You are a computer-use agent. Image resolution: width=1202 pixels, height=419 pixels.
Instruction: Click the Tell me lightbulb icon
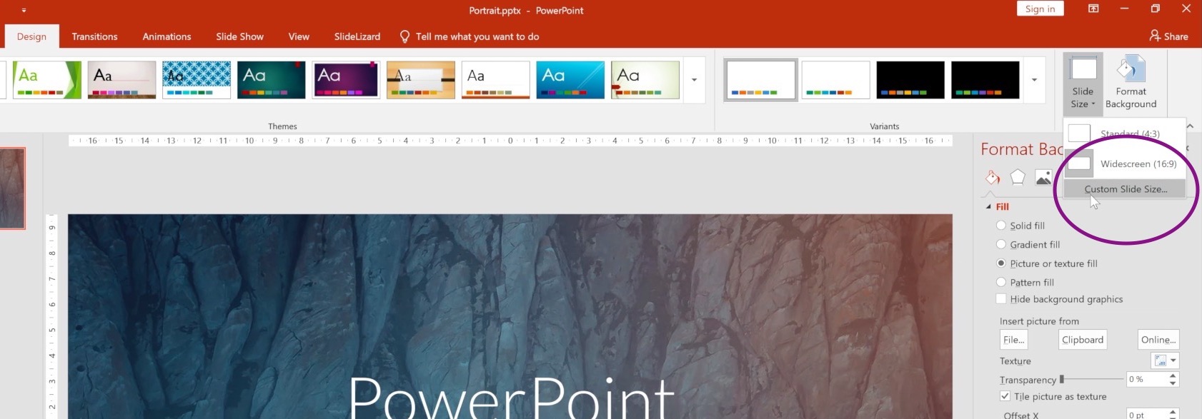pyautogui.click(x=404, y=36)
